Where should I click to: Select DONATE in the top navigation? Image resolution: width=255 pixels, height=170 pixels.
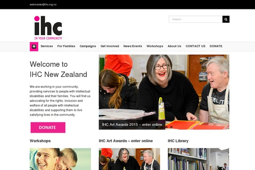(x=216, y=46)
